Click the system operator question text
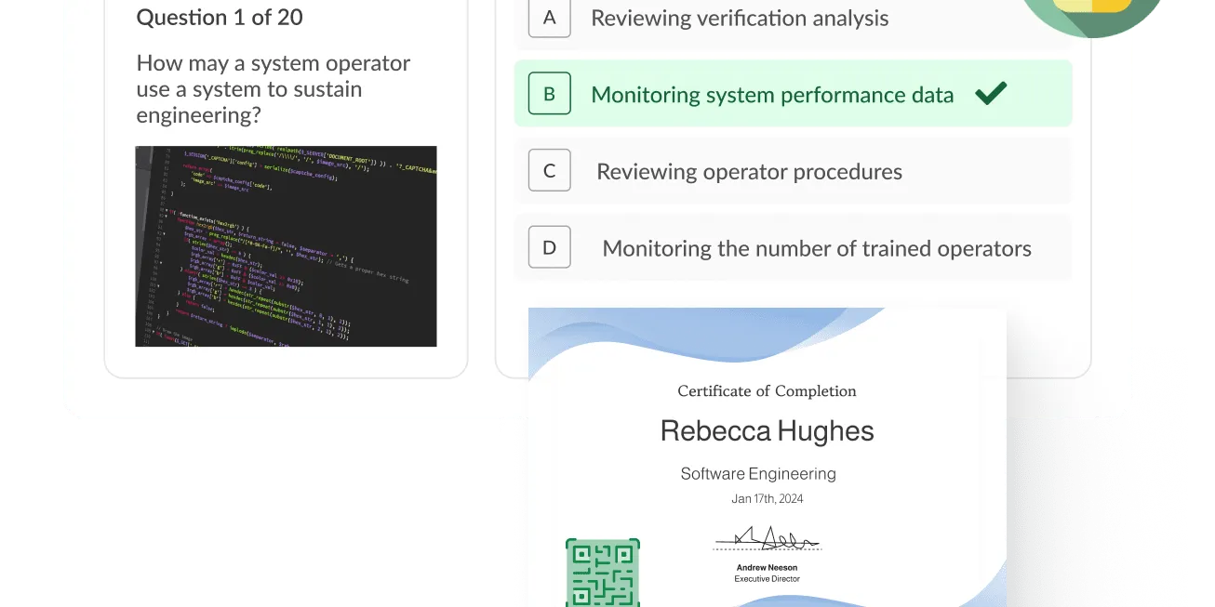The image size is (1215, 607). (x=273, y=89)
